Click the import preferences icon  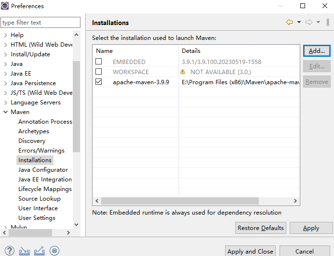click(25, 251)
